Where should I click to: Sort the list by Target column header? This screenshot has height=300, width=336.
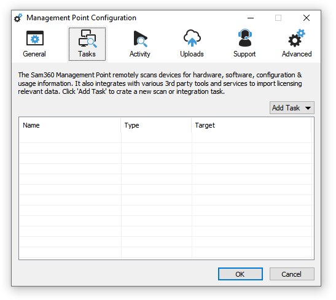pos(251,125)
